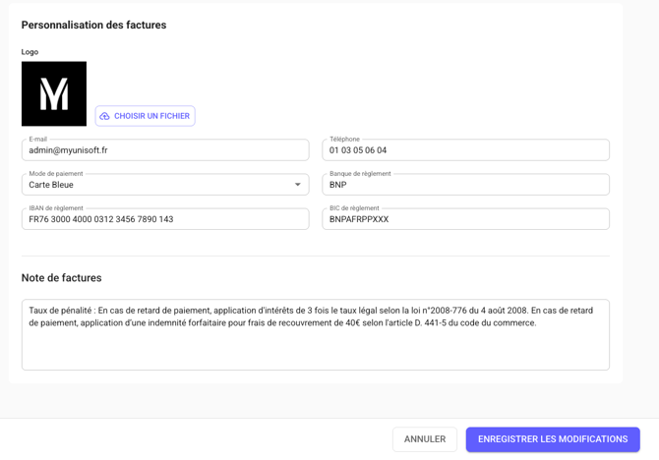The width and height of the screenshot is (659, 460).
Task: Click the phone number 01 03 05 06 04
Action: 358,150
